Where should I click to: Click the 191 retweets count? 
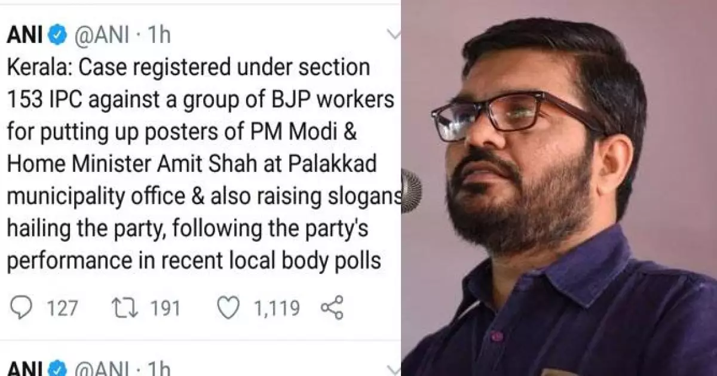(x=164, y=309)
